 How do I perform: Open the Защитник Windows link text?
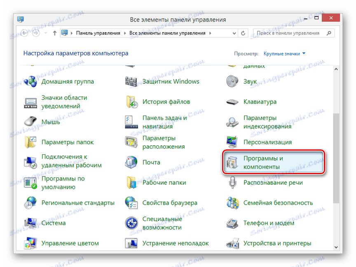click(x=171, y=81)
